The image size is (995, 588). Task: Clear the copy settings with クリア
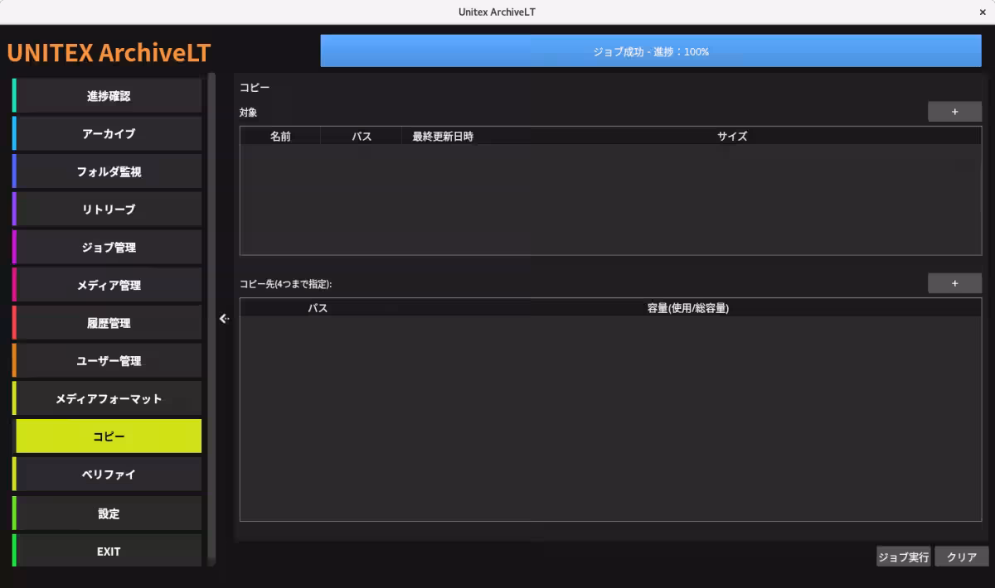click(x=961, y=557)
